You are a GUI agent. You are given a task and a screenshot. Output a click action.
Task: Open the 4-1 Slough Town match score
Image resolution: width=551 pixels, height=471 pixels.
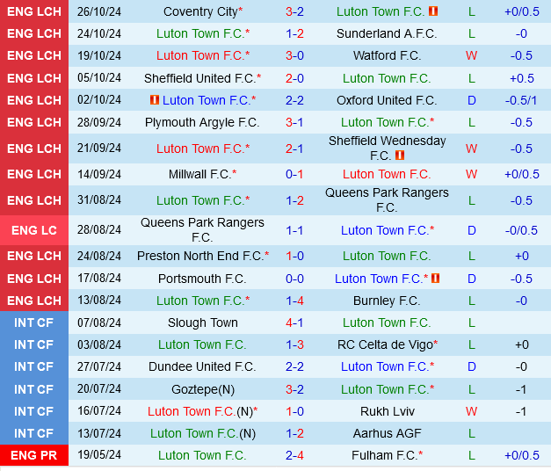[294, 322]
